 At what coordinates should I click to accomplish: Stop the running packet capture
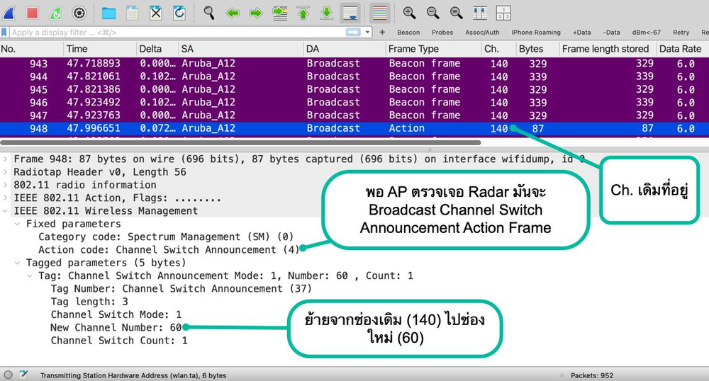(33, 12)
